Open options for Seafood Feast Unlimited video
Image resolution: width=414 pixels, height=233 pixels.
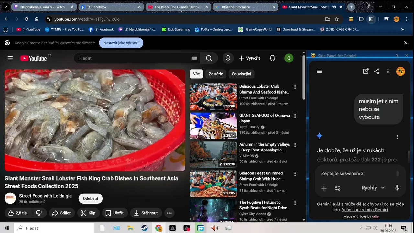pyautogui.click(x=295, y=174)
